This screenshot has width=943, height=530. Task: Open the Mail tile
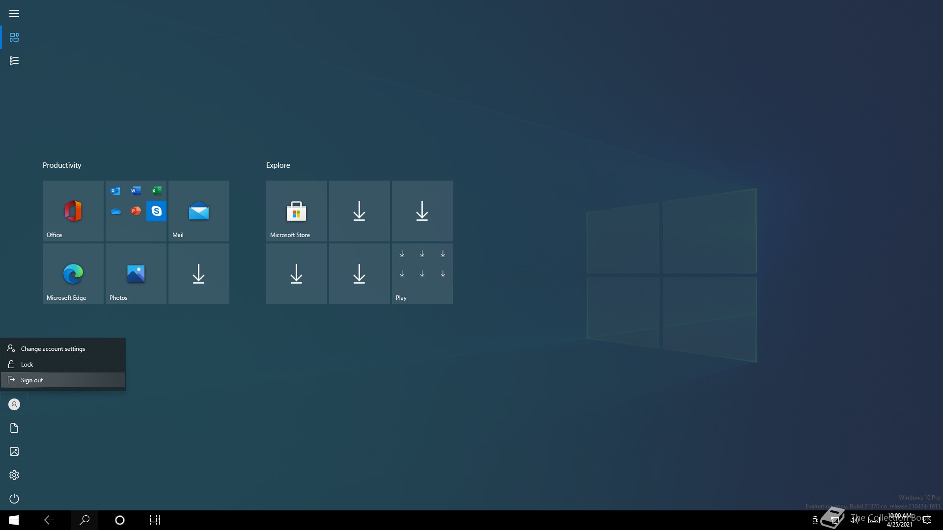(199, 211)
